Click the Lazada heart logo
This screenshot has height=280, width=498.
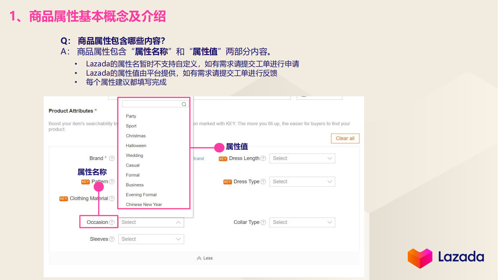tap(420, 258)
